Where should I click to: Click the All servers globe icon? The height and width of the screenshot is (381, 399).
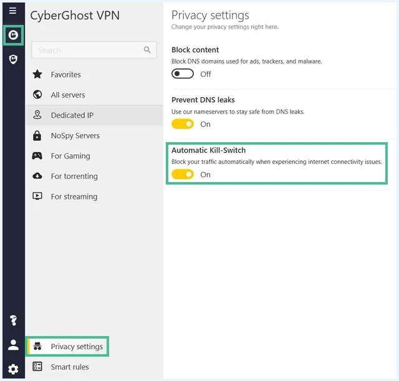(x=37, y=94)
